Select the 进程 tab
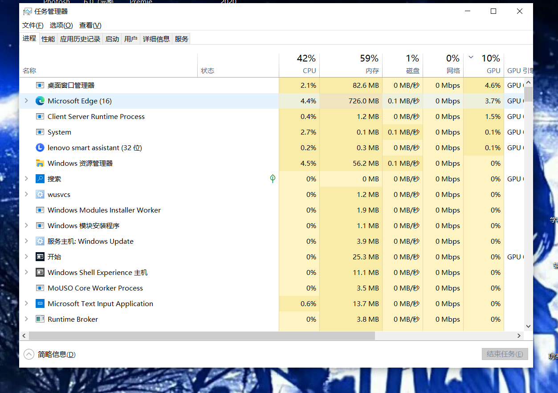Screen dimensions: 558x393 (x=29, y=39)
